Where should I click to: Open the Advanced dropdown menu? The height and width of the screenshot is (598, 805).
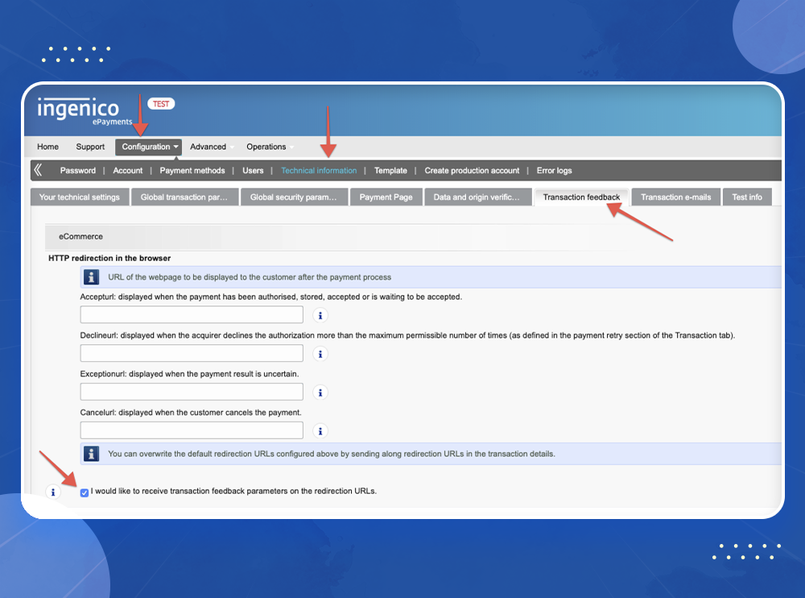point(208,147)
